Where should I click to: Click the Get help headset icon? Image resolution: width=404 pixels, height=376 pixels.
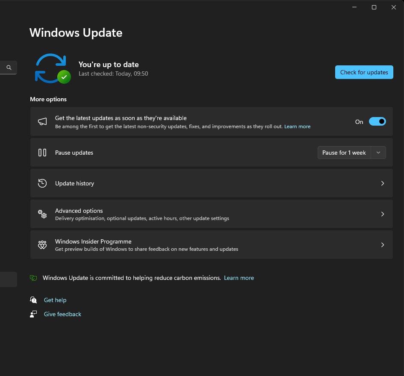point(33,300)
